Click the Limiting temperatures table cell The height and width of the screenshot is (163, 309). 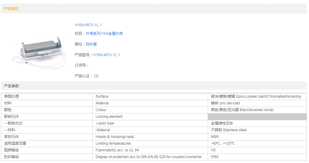coord(113,143)
